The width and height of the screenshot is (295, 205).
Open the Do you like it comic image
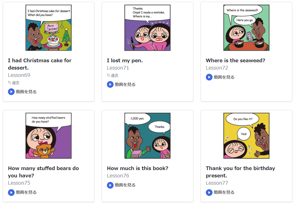click(x=246, y=135)
